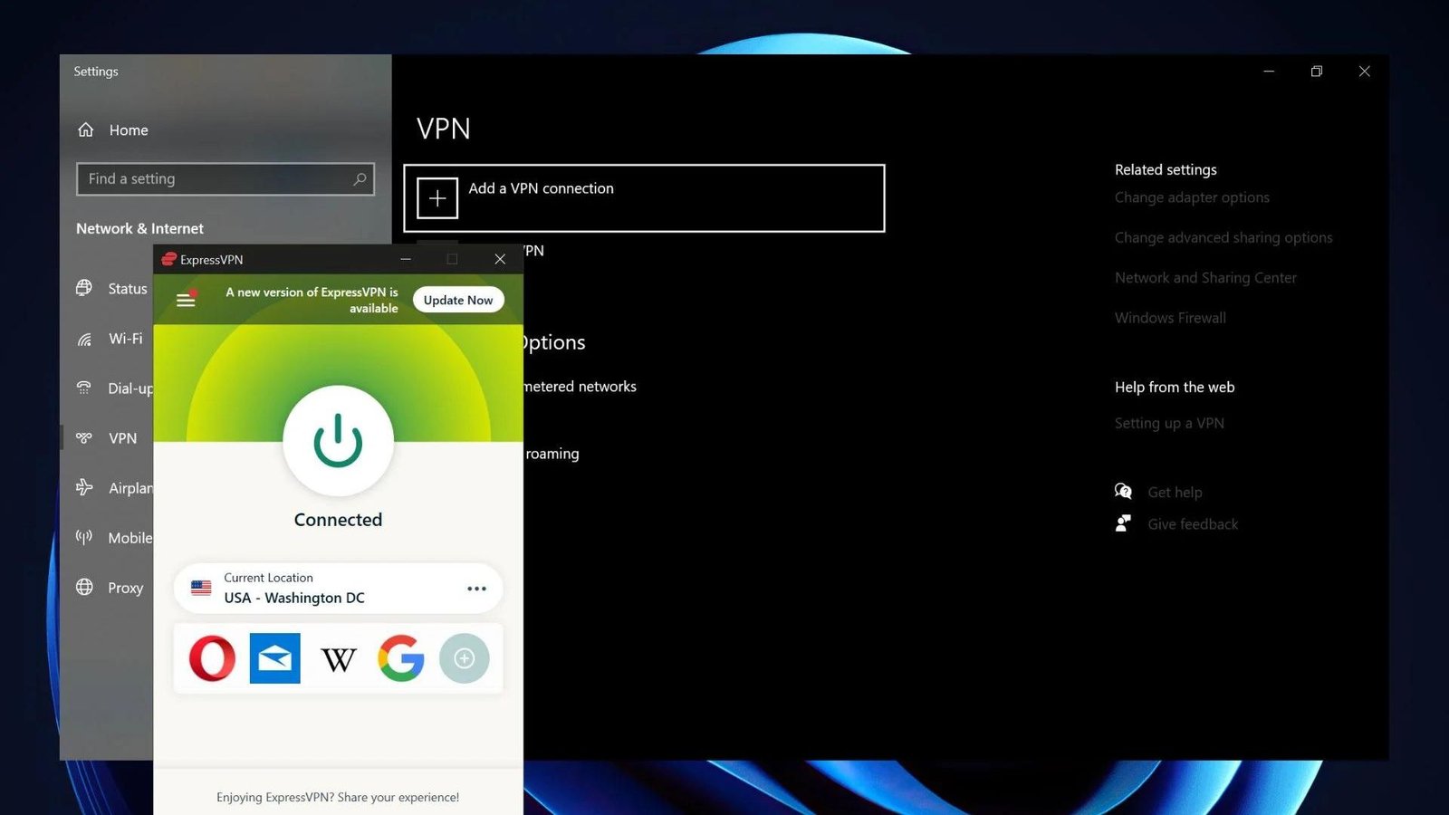The height and width of the screenshot is (815, 1449).
Task: Minimize the ExpressVPN window
Action: coord(406,259)
